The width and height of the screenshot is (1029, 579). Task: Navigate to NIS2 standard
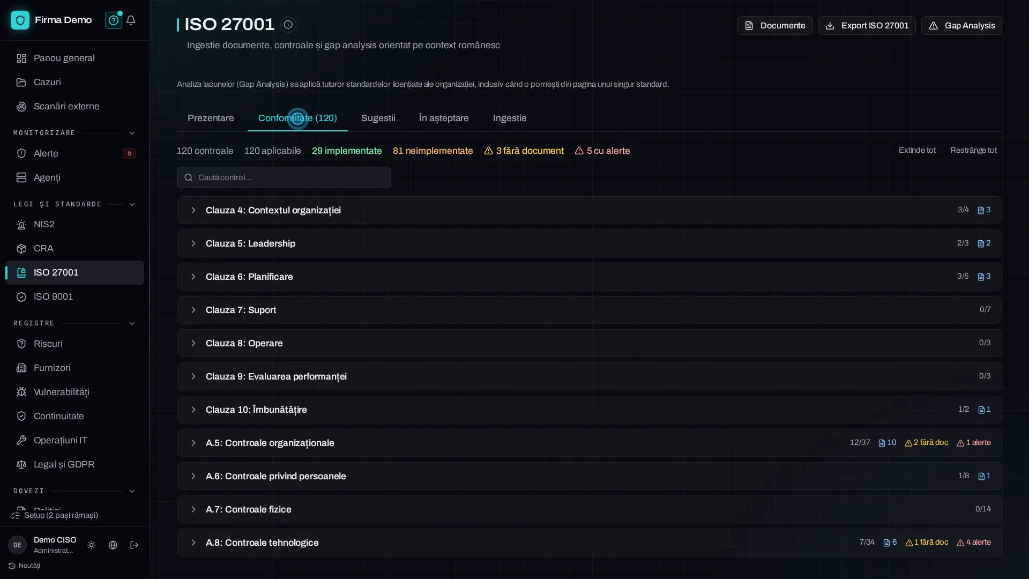(x=74, y=224)
